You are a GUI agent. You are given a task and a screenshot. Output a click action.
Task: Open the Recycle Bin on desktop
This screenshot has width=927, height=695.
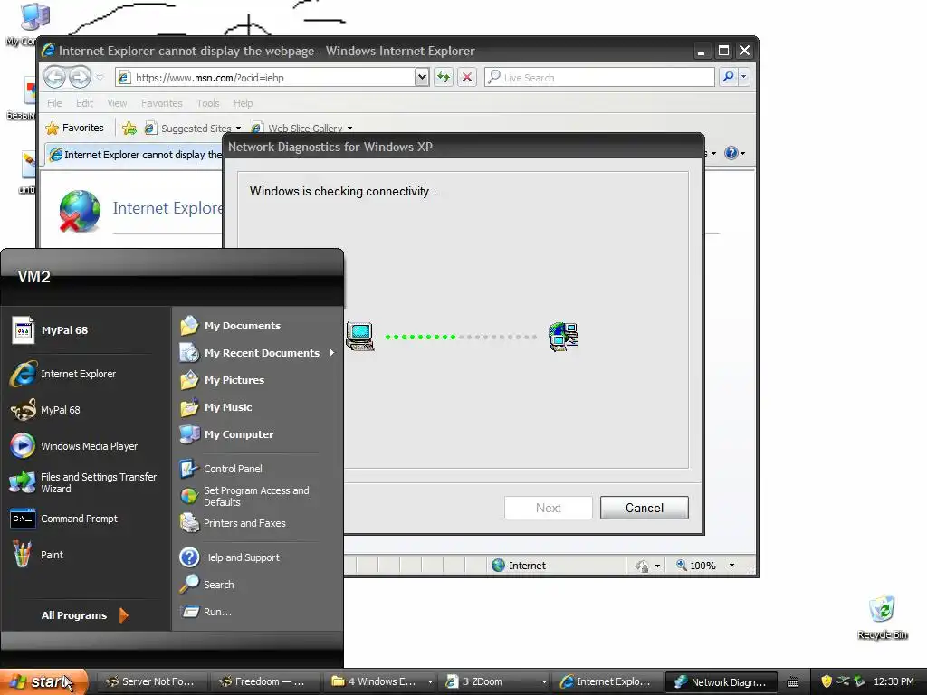[x=882, y=617]
